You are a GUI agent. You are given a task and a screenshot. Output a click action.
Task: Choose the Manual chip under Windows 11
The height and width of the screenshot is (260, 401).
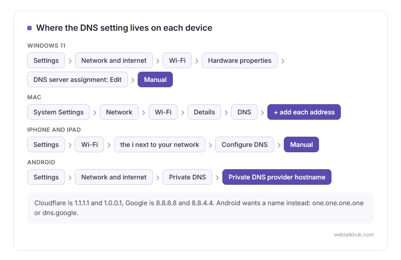tap(155, 80)
